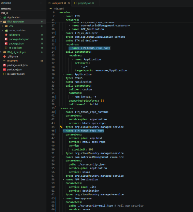
Task: Click the node_modules folder icon
Action: [6, 31]
